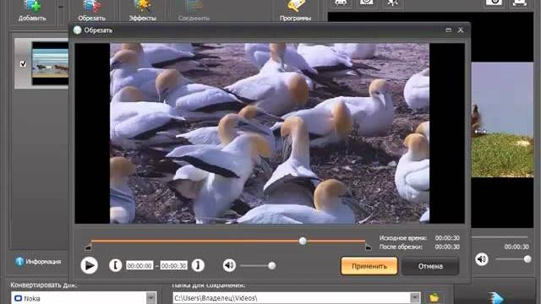Open the Информация link

pyautogui.click(x=43, y=262)
